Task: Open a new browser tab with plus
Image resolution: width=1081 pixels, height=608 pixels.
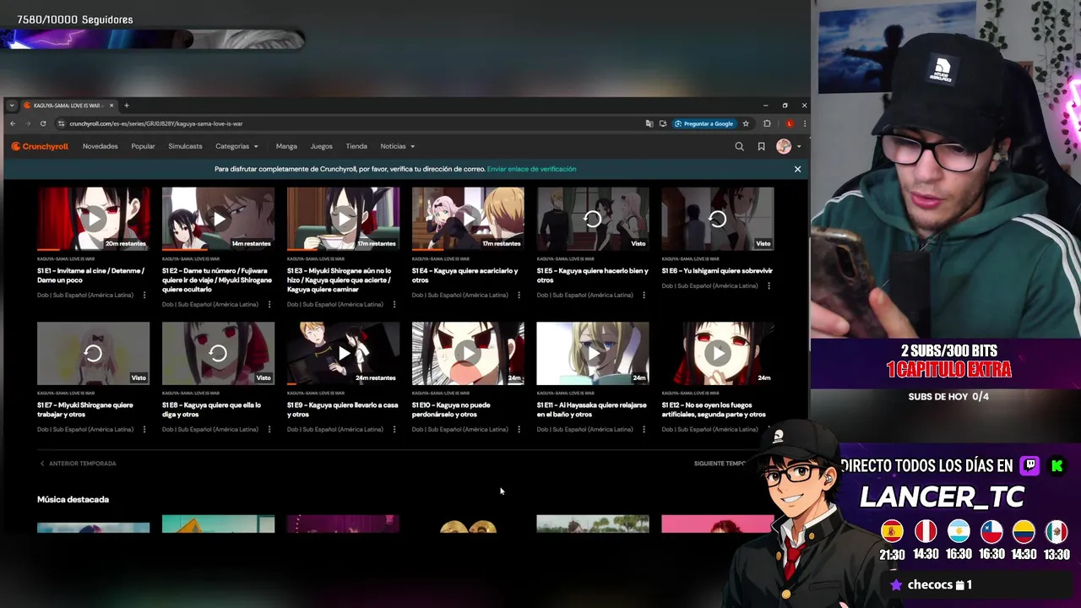Action: click(x=127, y=106)
